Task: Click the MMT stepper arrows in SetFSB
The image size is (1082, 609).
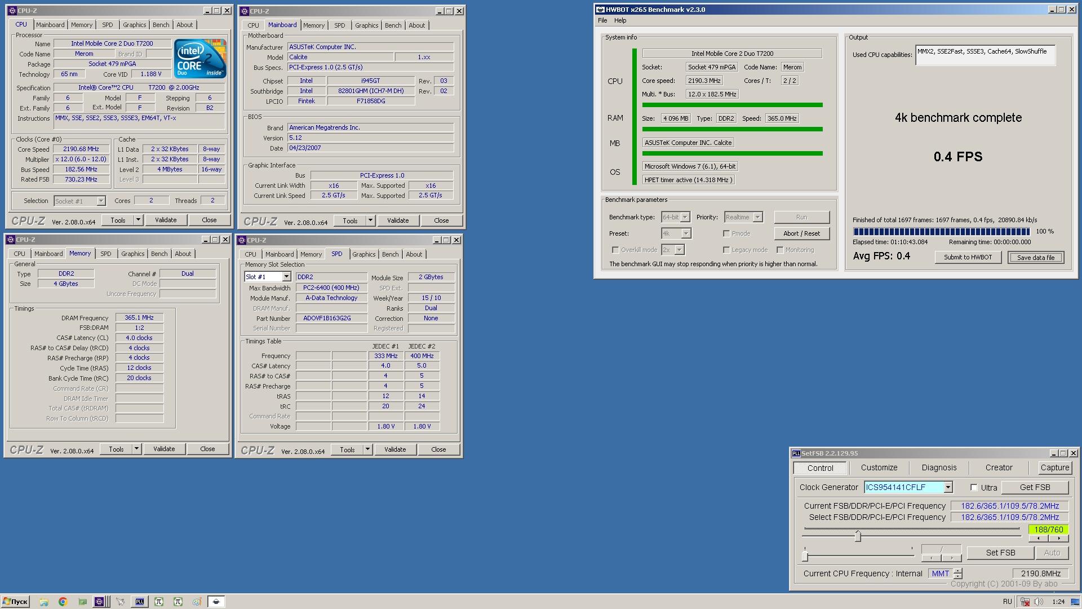Action: pyautogui.click(x=957, y=574)
